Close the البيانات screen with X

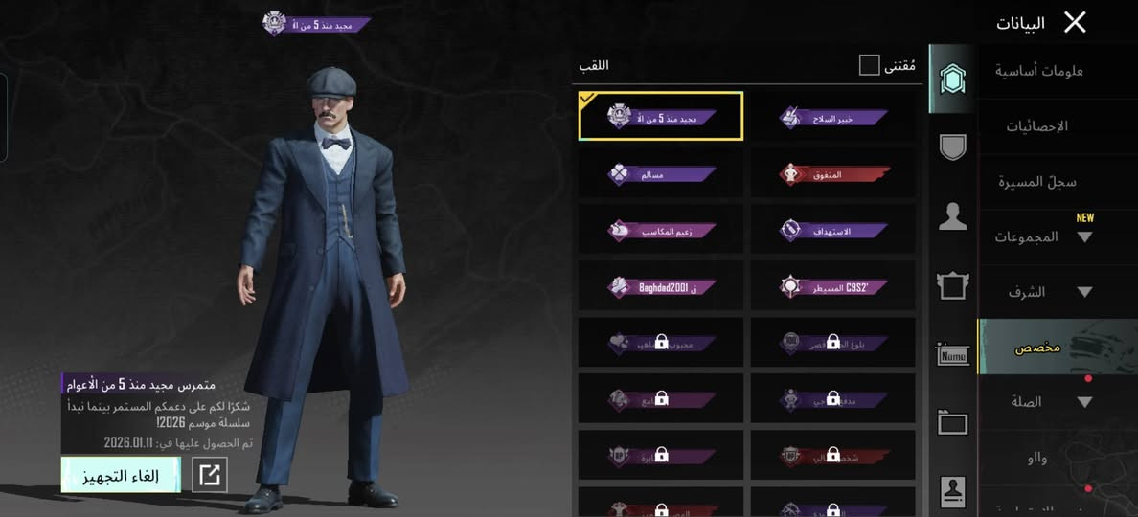coord(1075,22)
